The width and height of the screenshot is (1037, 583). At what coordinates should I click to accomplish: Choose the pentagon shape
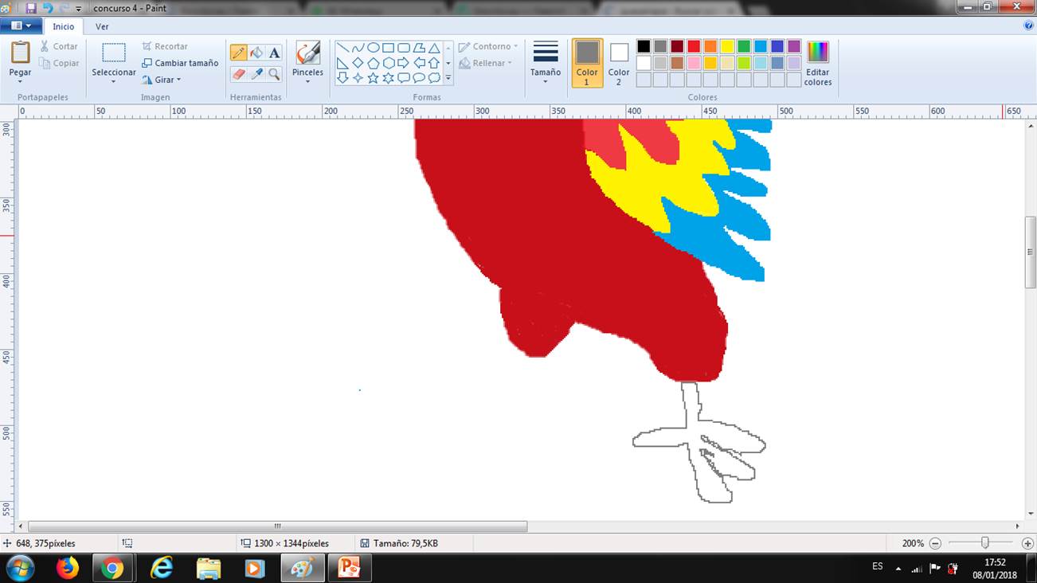coord(373,63)
